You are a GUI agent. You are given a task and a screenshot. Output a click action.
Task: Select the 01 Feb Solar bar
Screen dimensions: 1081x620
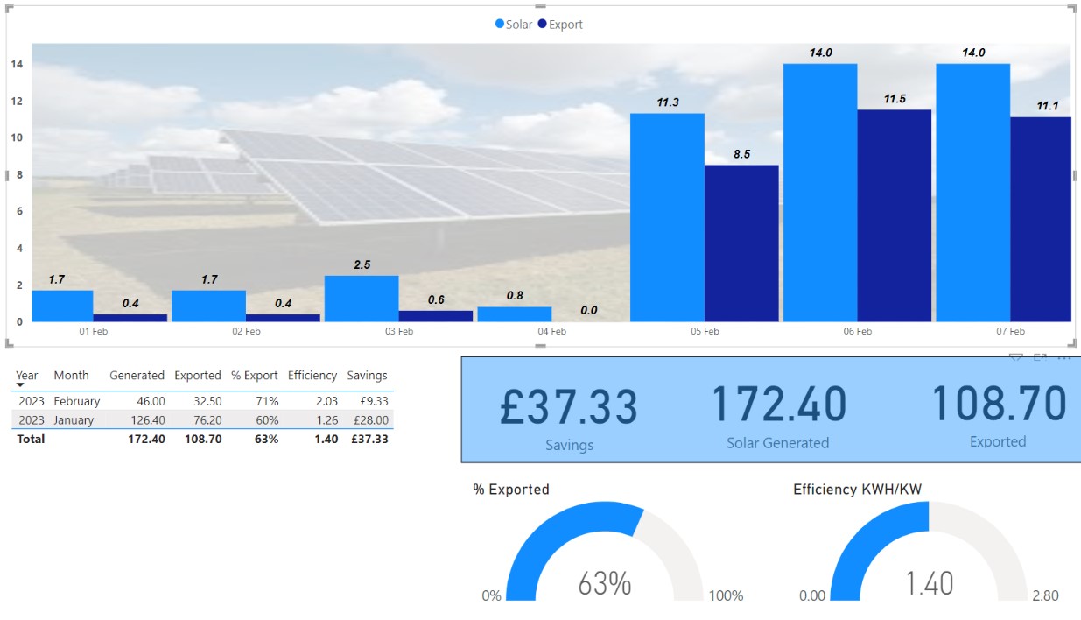tap(62, 306)
